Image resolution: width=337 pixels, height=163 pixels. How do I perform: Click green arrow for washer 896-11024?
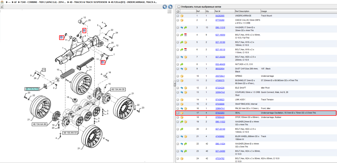click(185, 144)
